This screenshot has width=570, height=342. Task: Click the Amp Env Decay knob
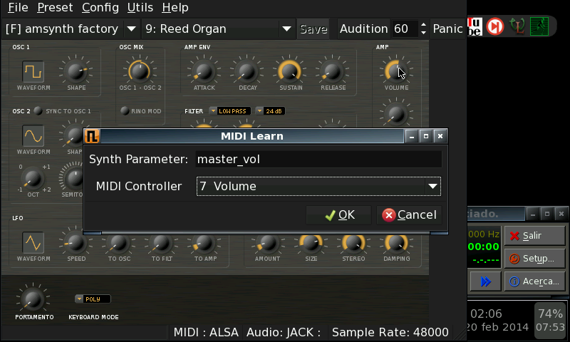[247, 71]
